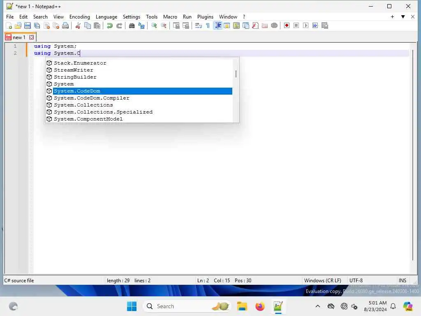Click Synchronize Horizontal Scrolling icon

(x=186, y=26)
